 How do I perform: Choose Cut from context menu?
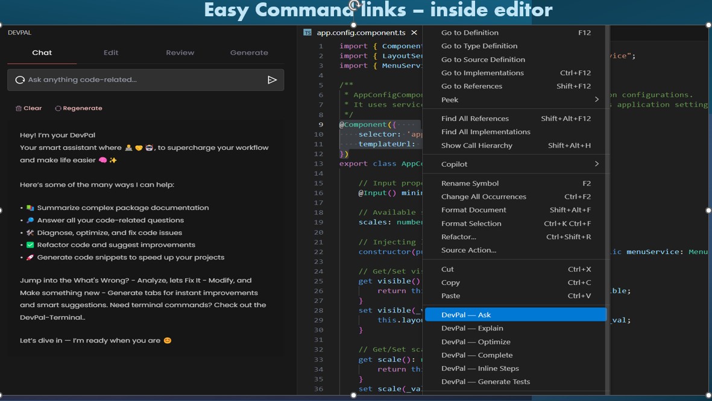[x=516, y=269]
